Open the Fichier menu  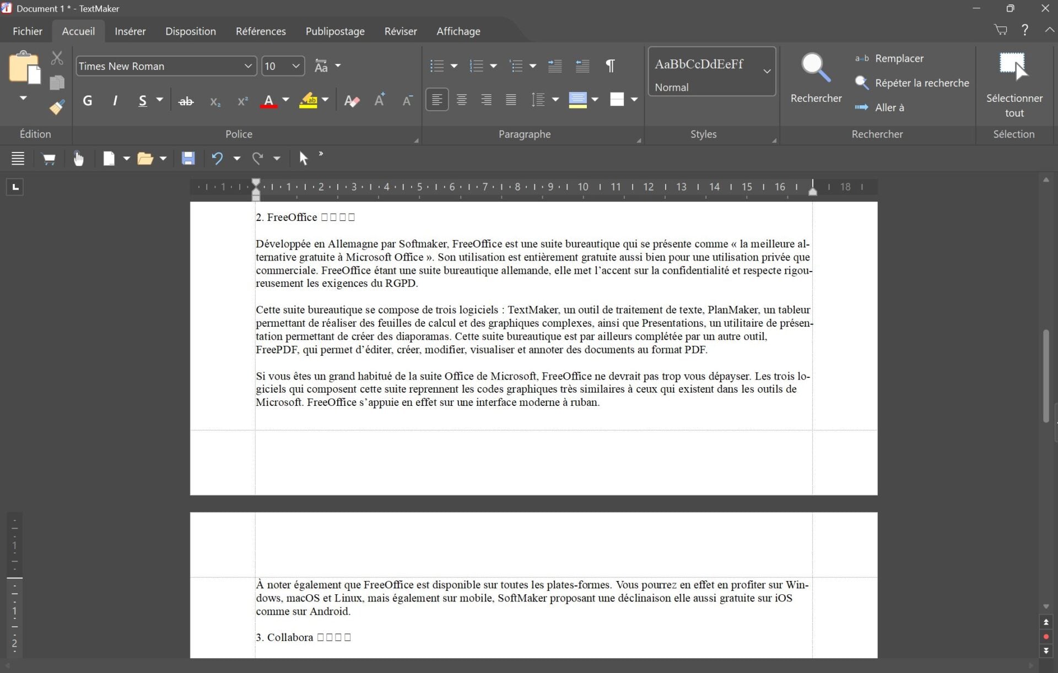(28, 31)
